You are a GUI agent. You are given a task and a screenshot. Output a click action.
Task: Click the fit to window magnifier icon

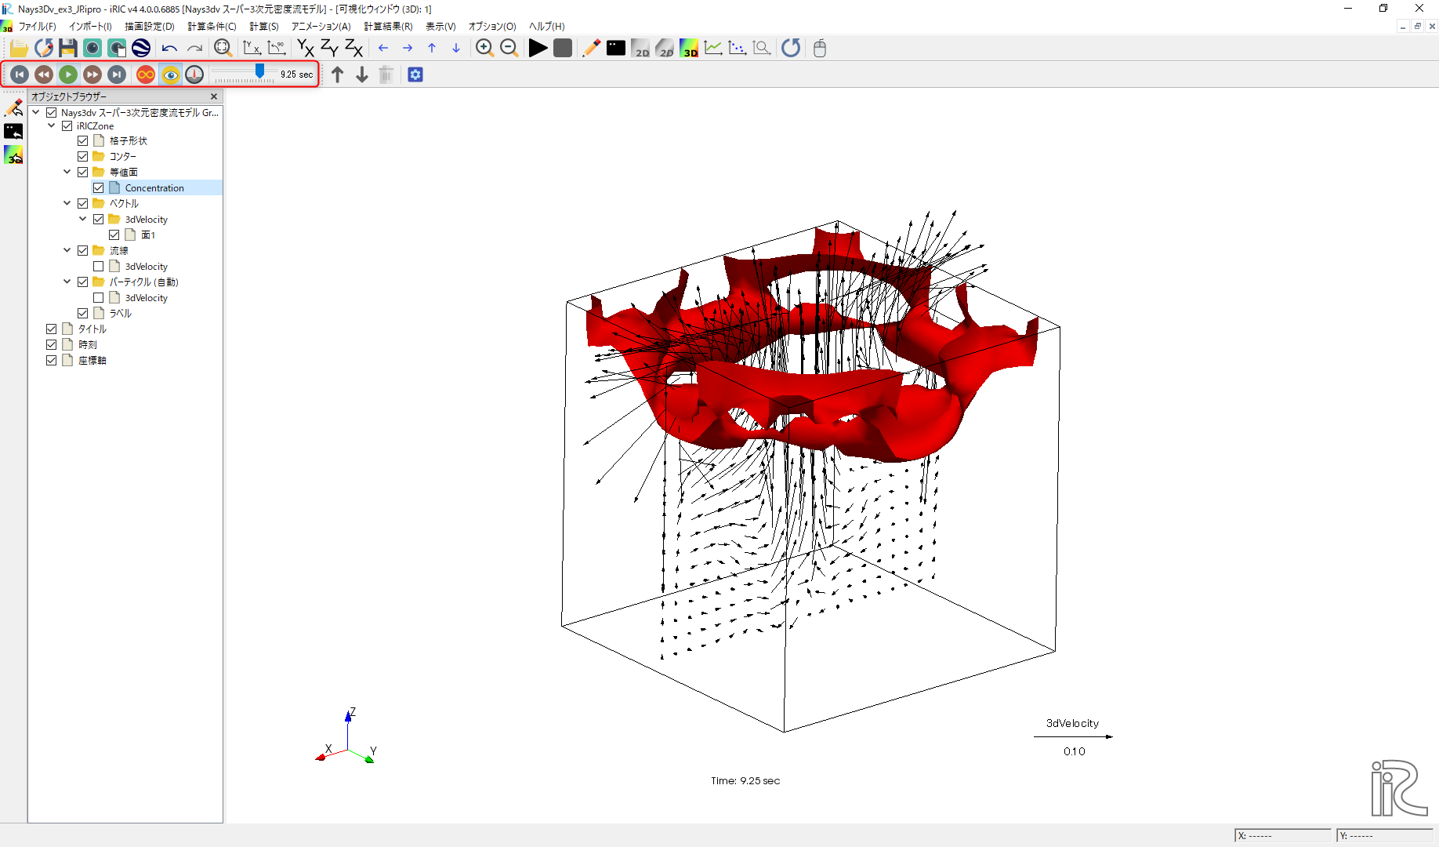pos(223,48)
